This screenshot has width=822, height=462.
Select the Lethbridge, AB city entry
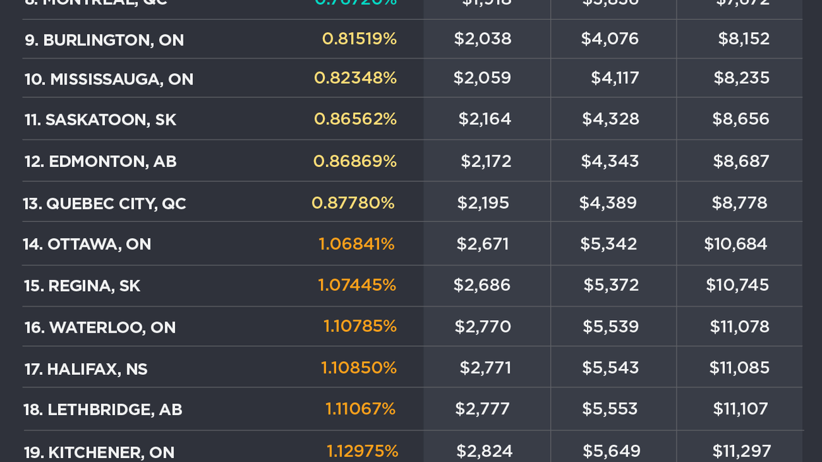click(103, 410)
